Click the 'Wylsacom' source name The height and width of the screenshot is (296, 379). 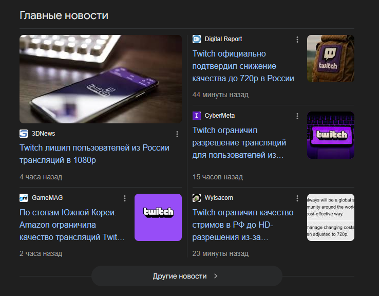[x=219, y=198]
